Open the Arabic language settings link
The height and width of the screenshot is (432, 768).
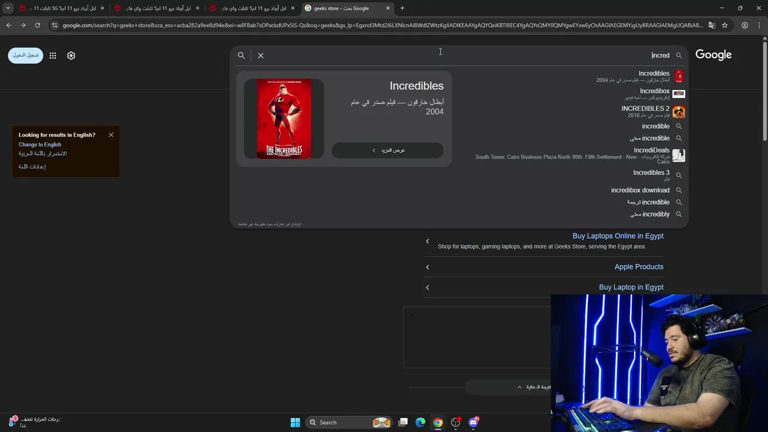(32, 167)
